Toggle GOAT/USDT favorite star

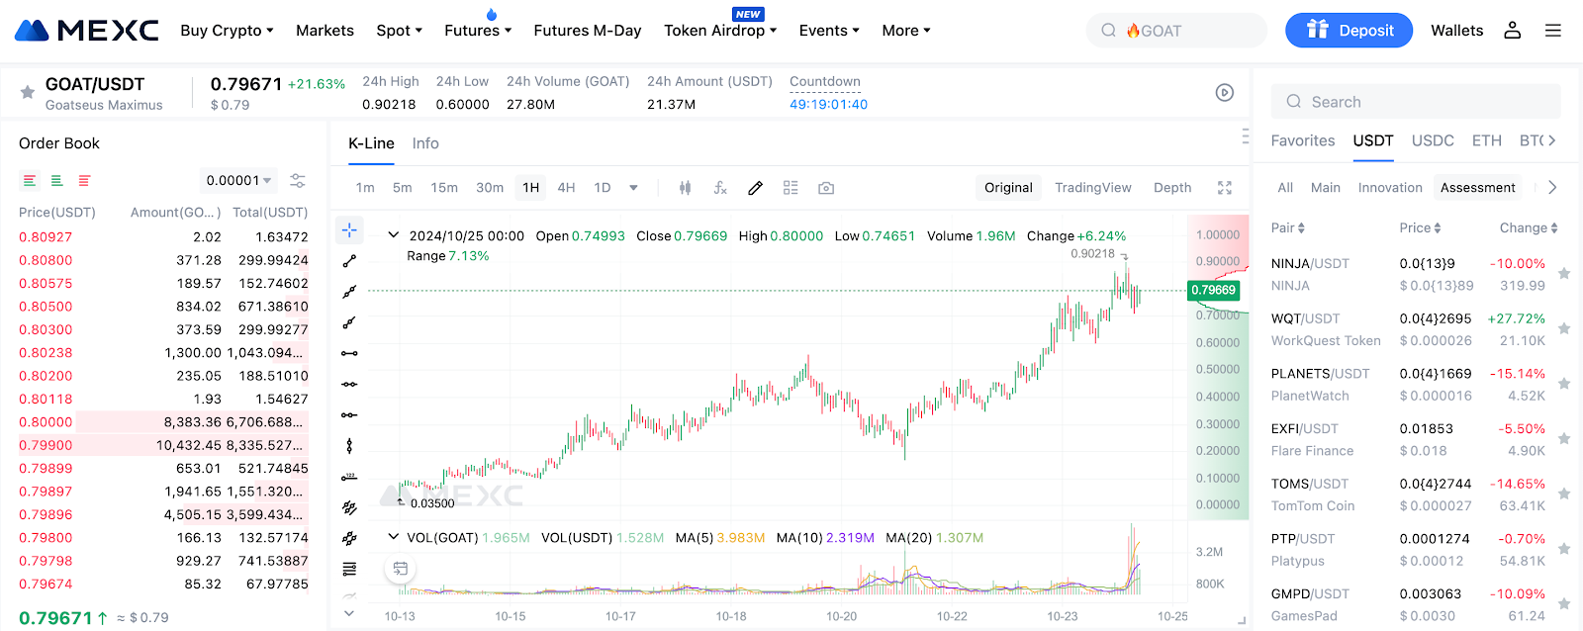click(28, 93)
